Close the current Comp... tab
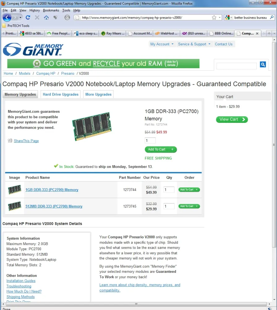This screenshot has height=310, width=277. coord(257,33)
